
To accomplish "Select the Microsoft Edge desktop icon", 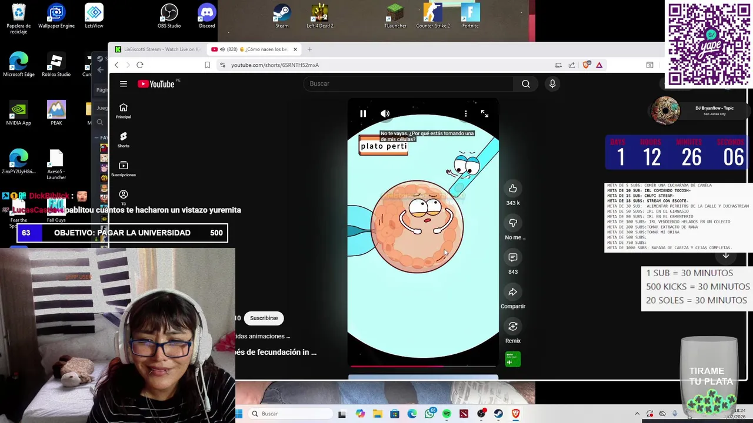I will point(19,65).
